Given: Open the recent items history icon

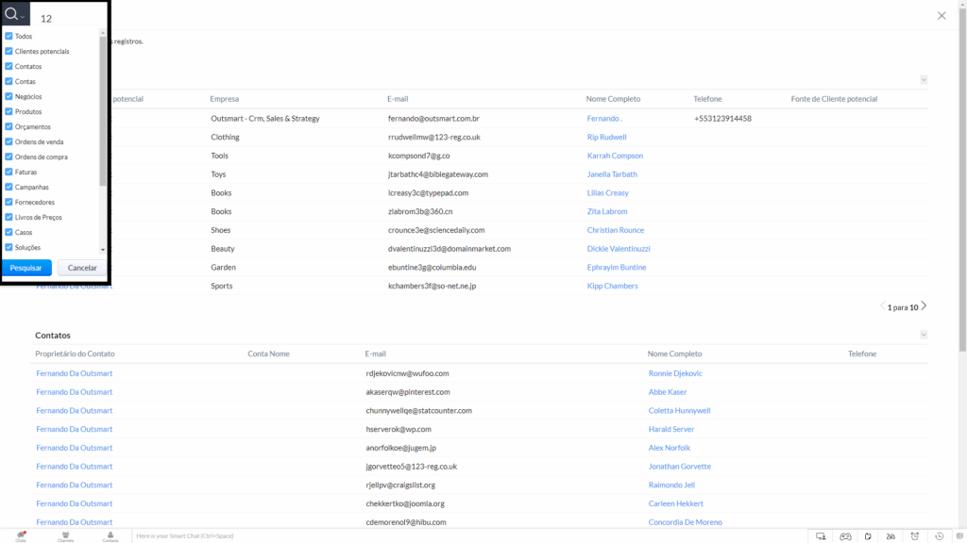Looking at the screenshot, I should click(940, 536).
